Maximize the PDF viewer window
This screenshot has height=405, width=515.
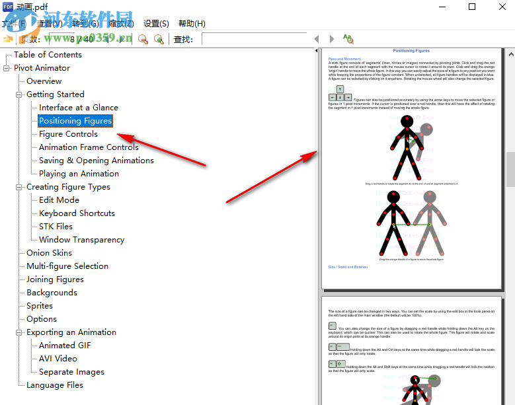click(x=472, y=7)
